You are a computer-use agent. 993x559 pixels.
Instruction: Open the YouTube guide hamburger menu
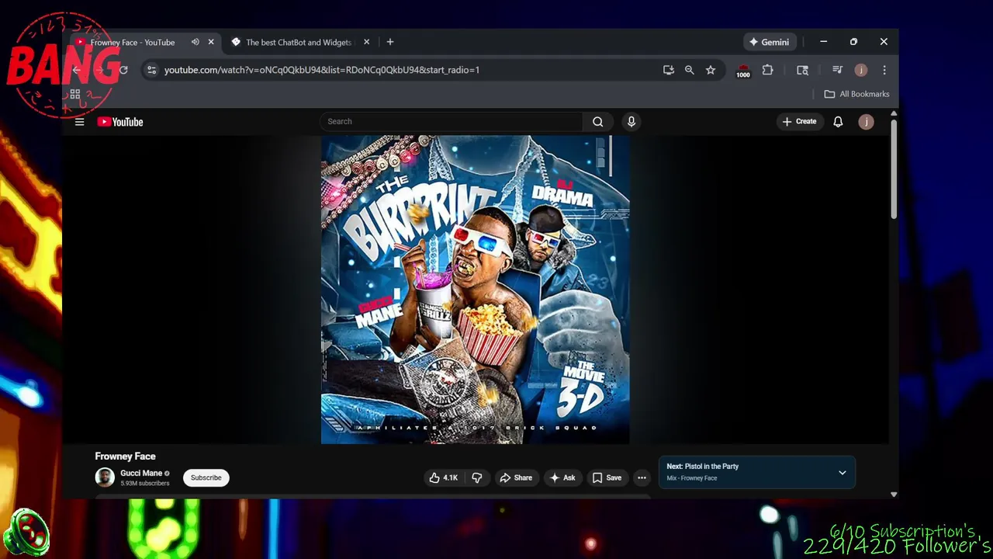click(79, 122)
